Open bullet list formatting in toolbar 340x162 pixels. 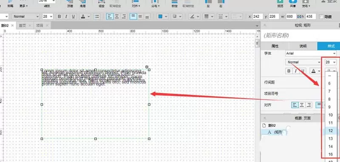97,17
